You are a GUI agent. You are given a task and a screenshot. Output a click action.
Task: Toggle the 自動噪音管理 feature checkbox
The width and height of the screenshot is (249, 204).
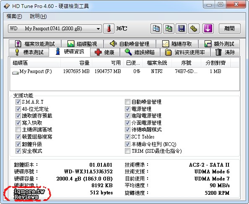pos(127,102)
